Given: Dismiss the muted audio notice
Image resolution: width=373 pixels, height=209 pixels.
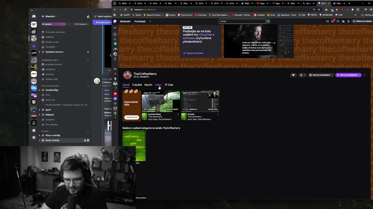Looking at the screenshot, I should coord(274,43).
